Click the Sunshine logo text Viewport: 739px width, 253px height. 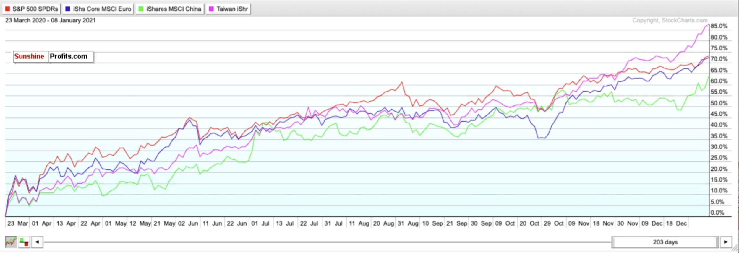click(29, 56)
